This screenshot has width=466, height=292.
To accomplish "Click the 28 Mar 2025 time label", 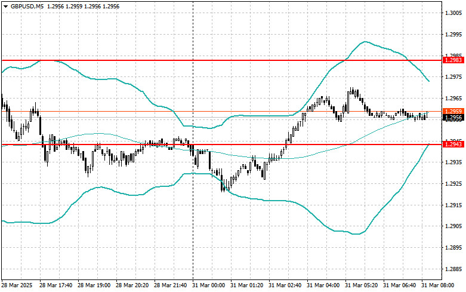I will point(17,285).
